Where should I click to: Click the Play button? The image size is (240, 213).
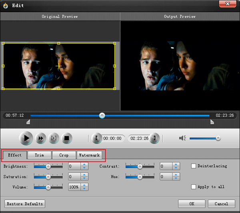click(26, 138)
